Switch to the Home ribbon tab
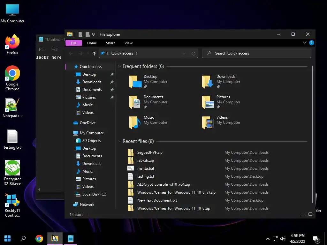This screenshot has height=245, width=327. (92, 43)
